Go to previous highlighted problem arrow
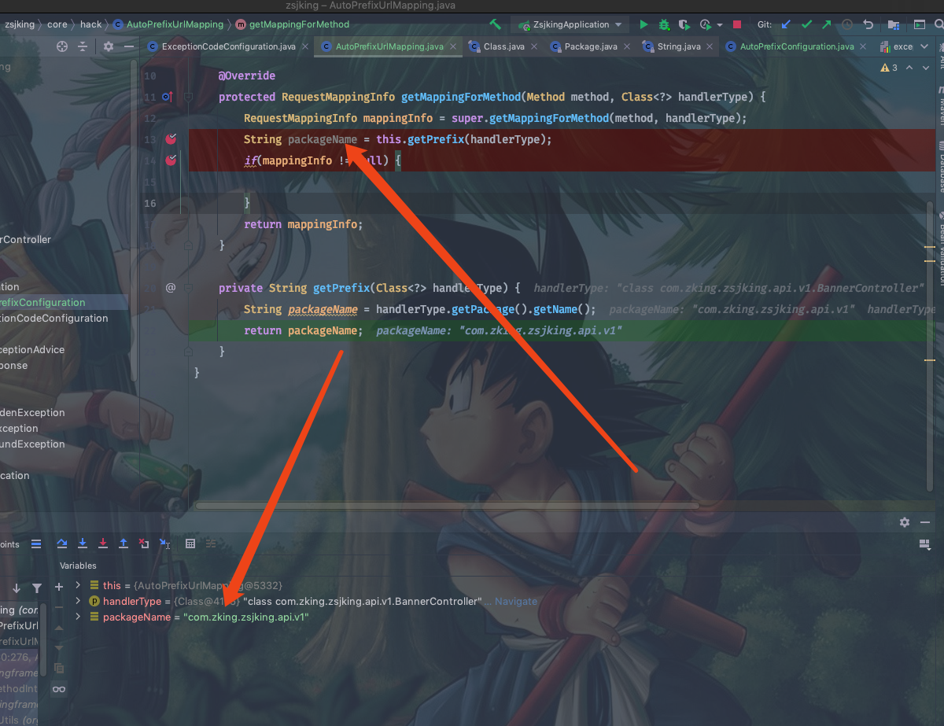Screen dimensions: 944x726 (x=910, y=68)
